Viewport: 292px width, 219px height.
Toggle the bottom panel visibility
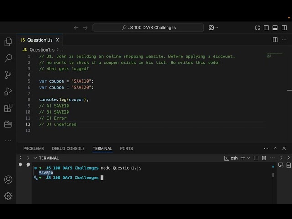[275, 28]
